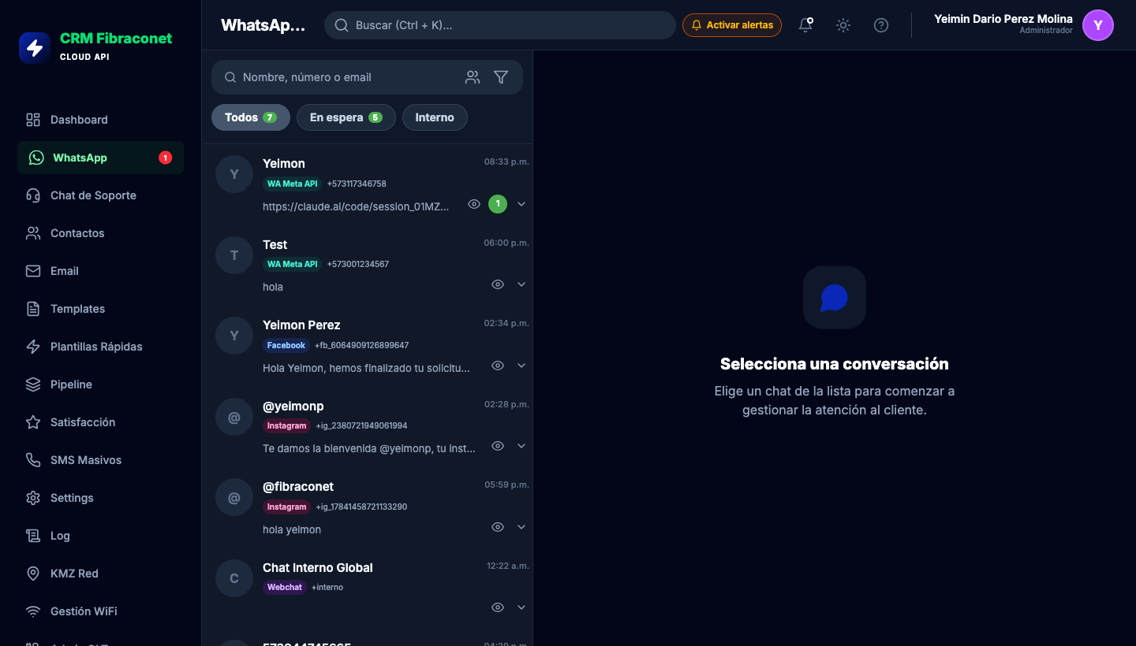Click the WA Meta API tag on Test chat
The image size is (1136, 646).
coord(293,264)
